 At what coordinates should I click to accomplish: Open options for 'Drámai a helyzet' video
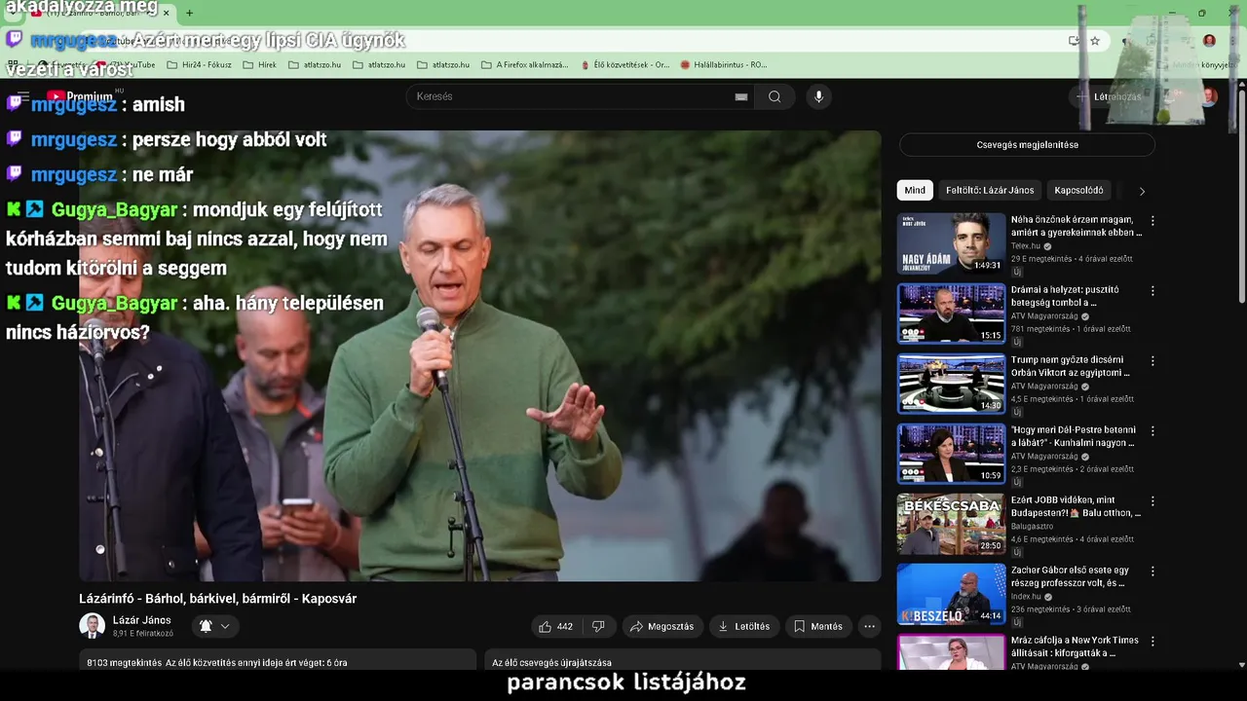(1153, 291)
